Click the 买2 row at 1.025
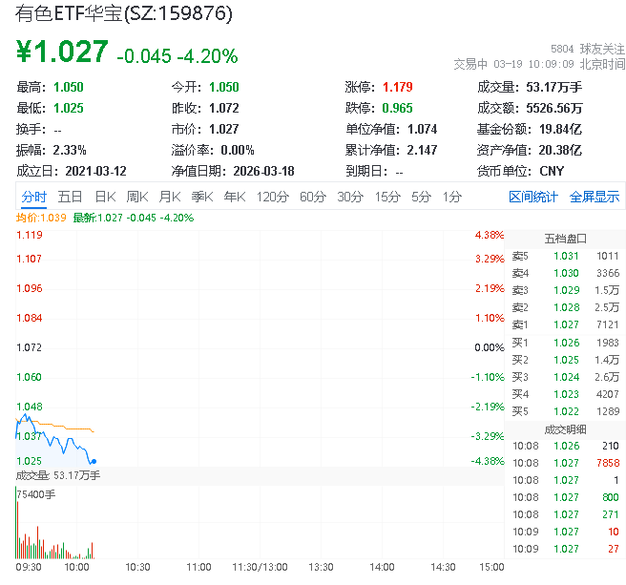The width and height of the screenshot is (626, 585). [x=565, y=360]
